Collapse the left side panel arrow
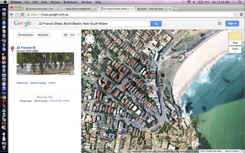This screenshot has width=245, height=153. click(78, 34)
